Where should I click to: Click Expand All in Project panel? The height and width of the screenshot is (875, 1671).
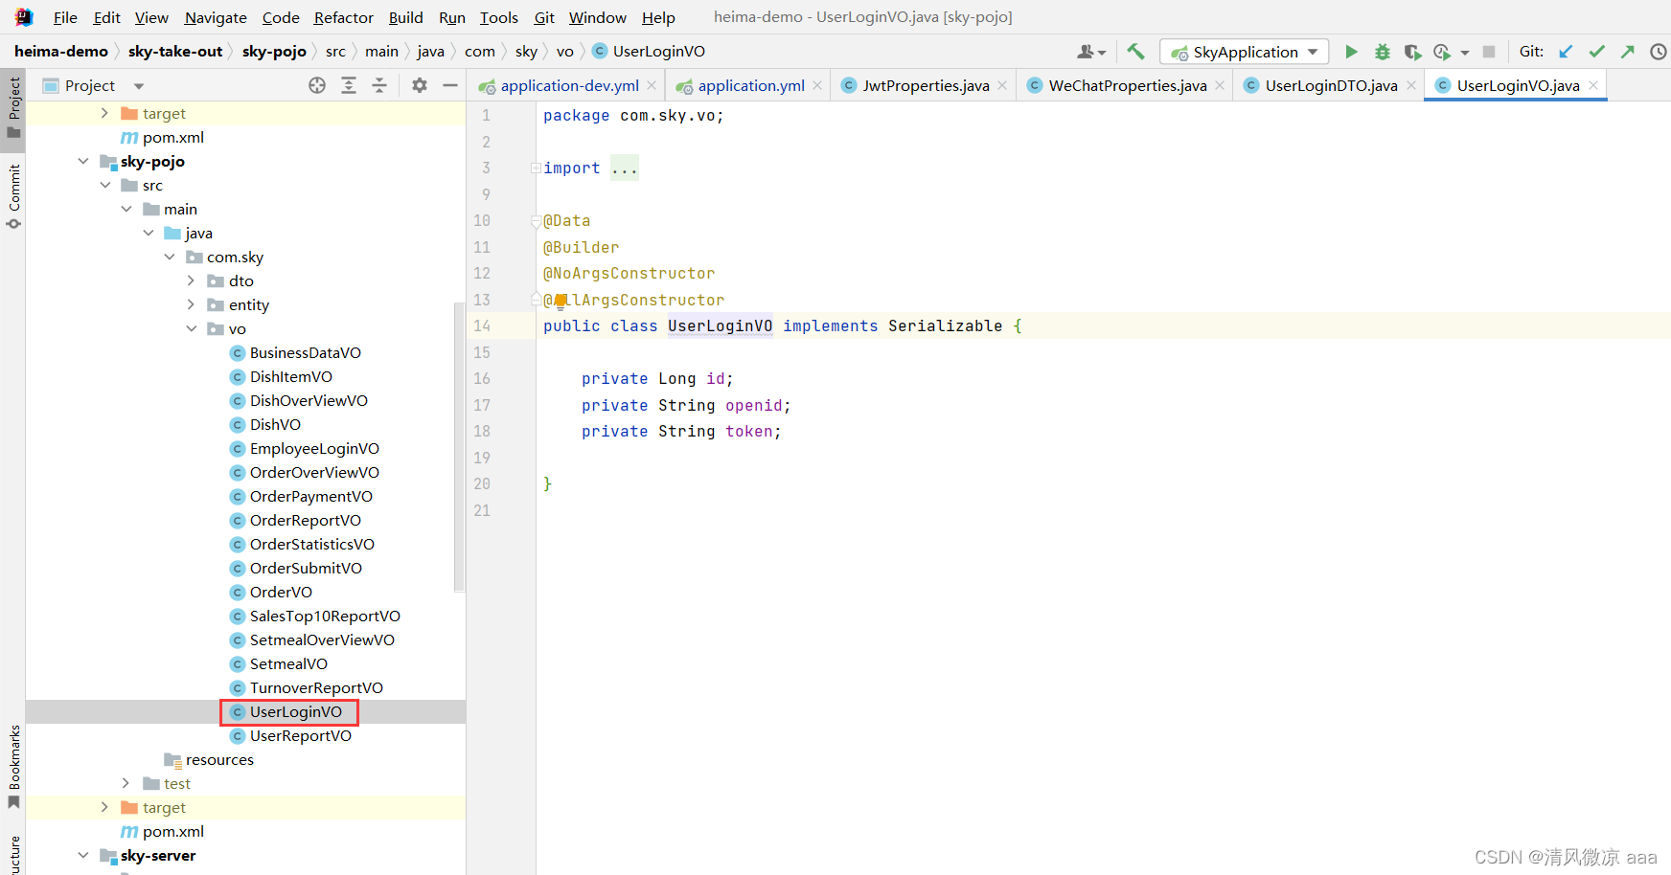pyautogui.click(x=349, y=85)
